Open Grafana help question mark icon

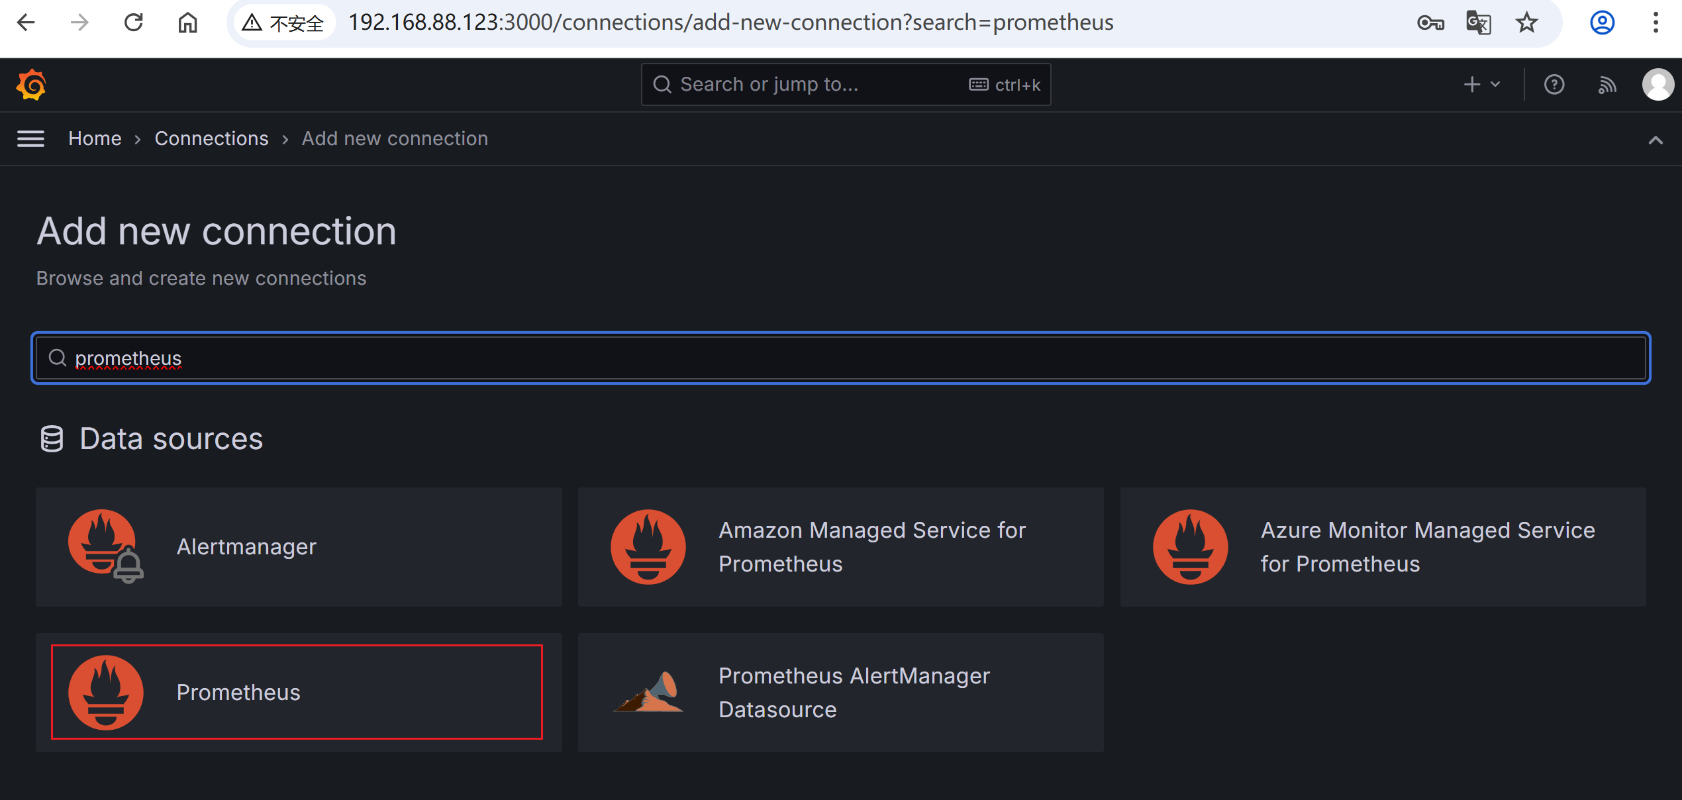pyautogui.click(x=1554, y=85)
